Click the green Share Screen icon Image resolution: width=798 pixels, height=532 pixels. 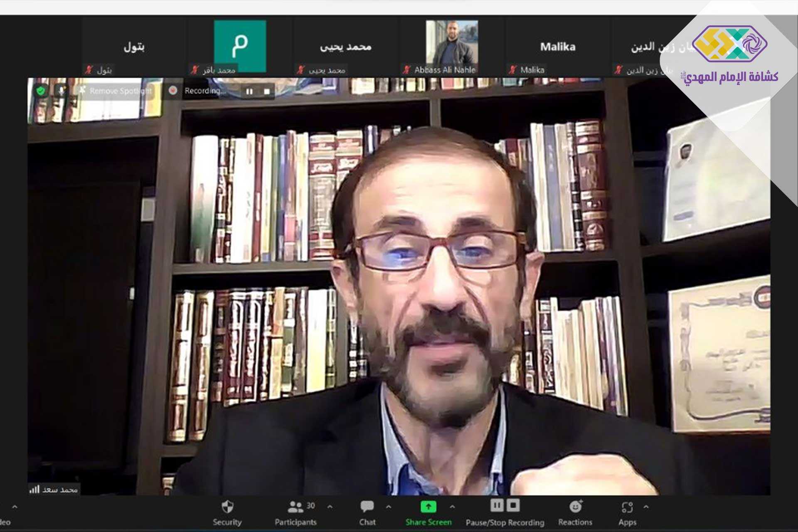pyautogui.click(x=428, y=507)
